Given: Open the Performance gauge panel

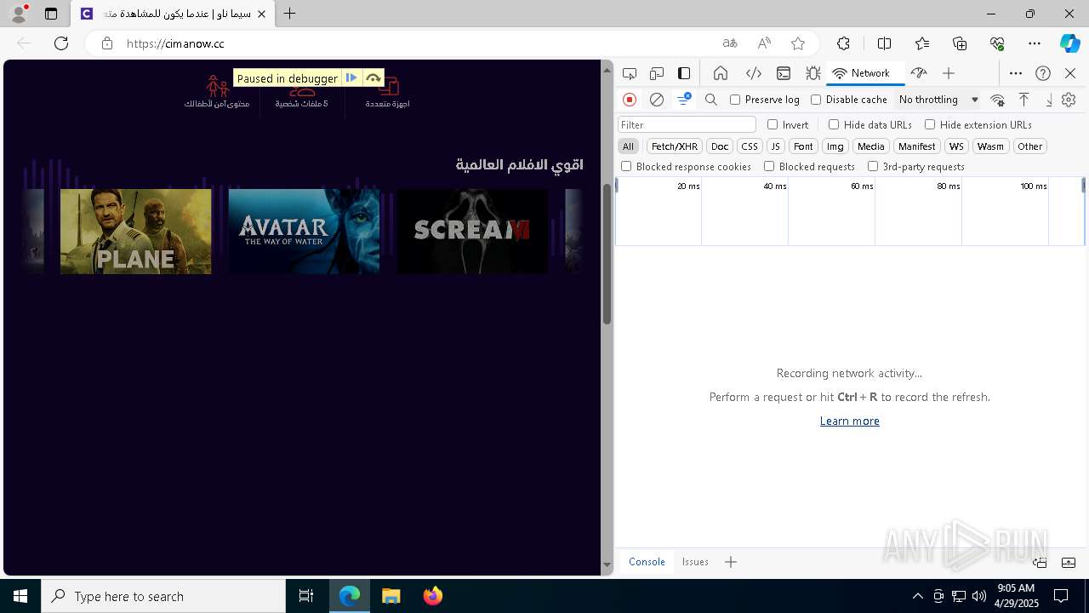Looking at the screenshot, I should [919, 73].
